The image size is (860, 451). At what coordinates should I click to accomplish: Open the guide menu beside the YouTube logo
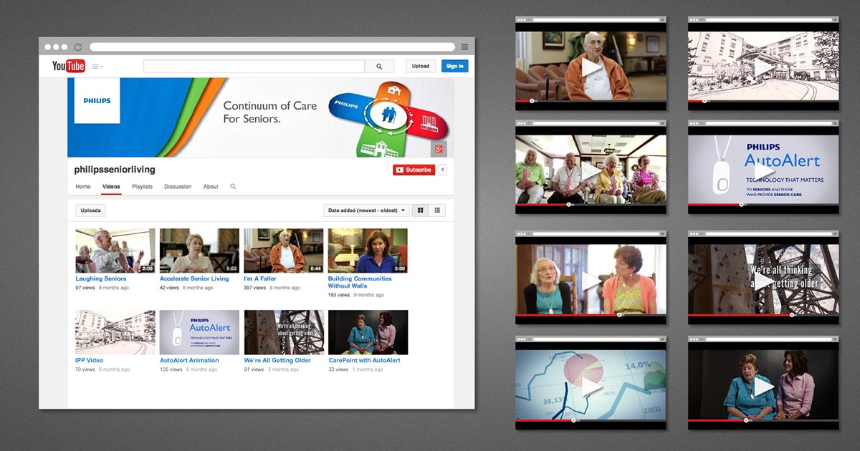point(97,67)
